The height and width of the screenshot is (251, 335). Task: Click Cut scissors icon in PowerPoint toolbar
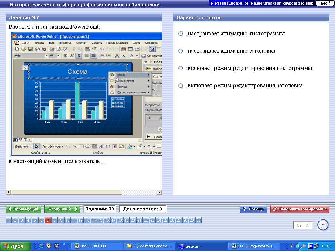click(74, 49)
